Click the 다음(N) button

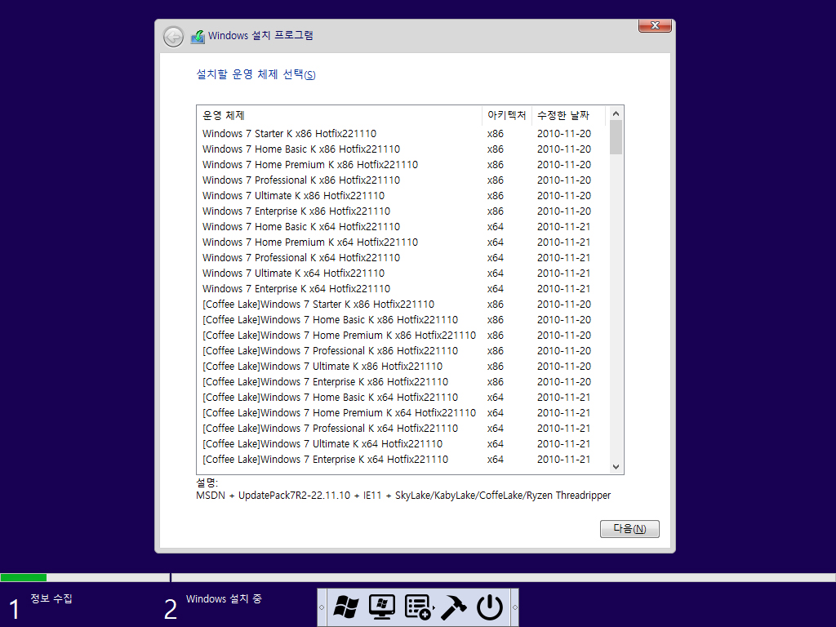coord(629,529)
